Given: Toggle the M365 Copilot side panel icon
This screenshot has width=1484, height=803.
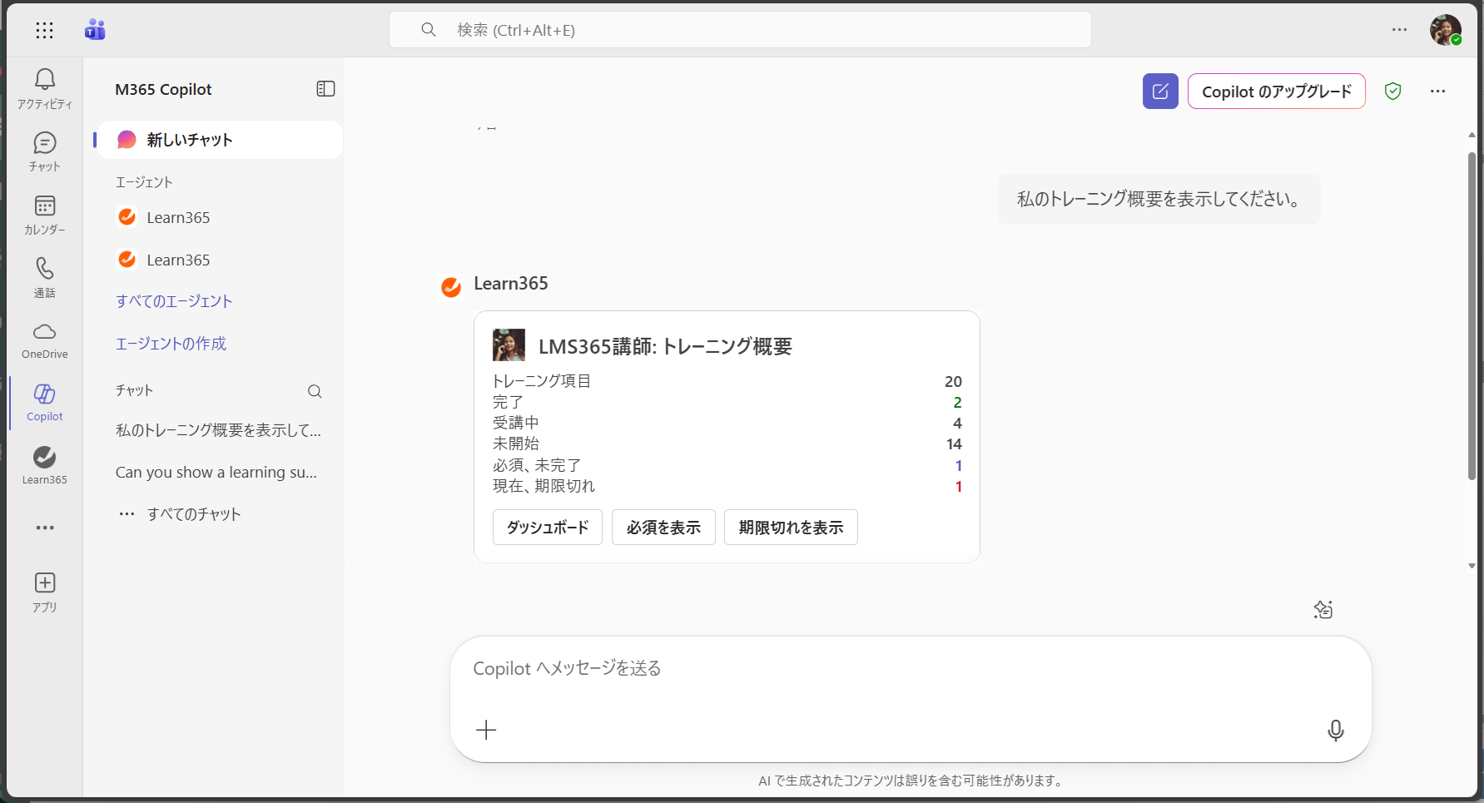Looking at the screenshot, I should (x=325, y=89).
